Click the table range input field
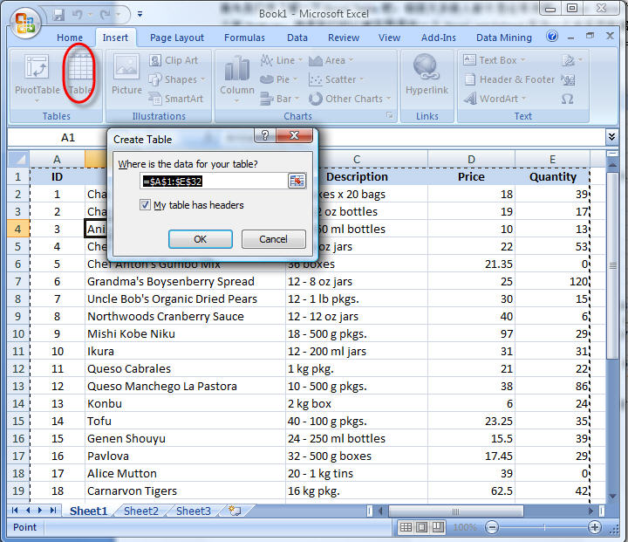The height and width of the screenshot is (542, 628). (x=214, y=182)
